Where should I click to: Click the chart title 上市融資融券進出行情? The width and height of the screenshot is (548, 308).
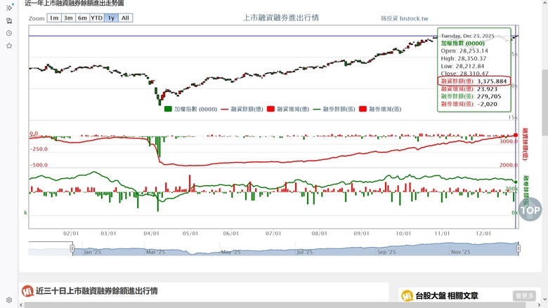(x=281, y=18)
